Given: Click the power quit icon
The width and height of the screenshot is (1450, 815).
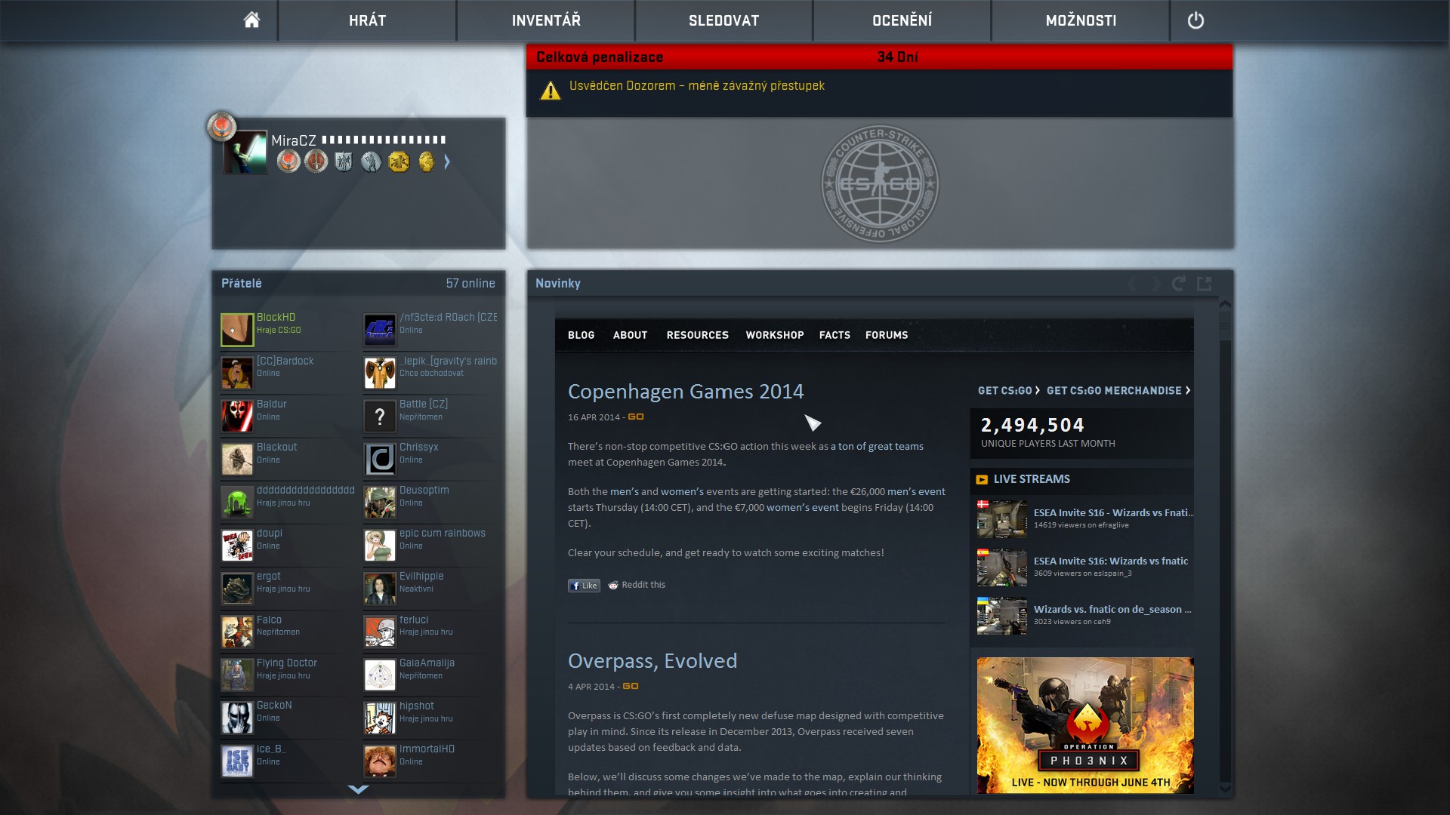Looking at the screenshot, I should 1195,20.
